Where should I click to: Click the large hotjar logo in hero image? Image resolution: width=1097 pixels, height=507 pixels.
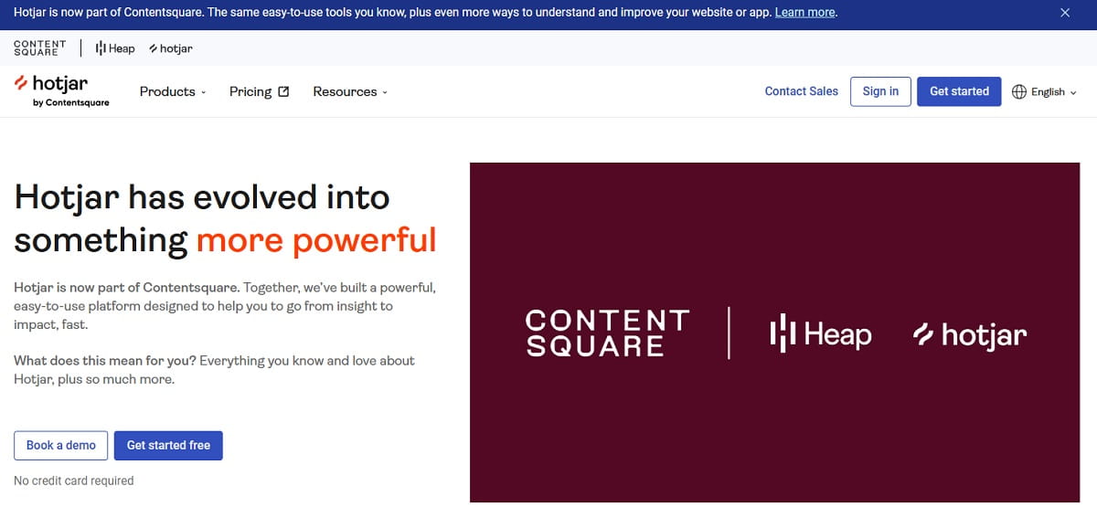(970, 335)
